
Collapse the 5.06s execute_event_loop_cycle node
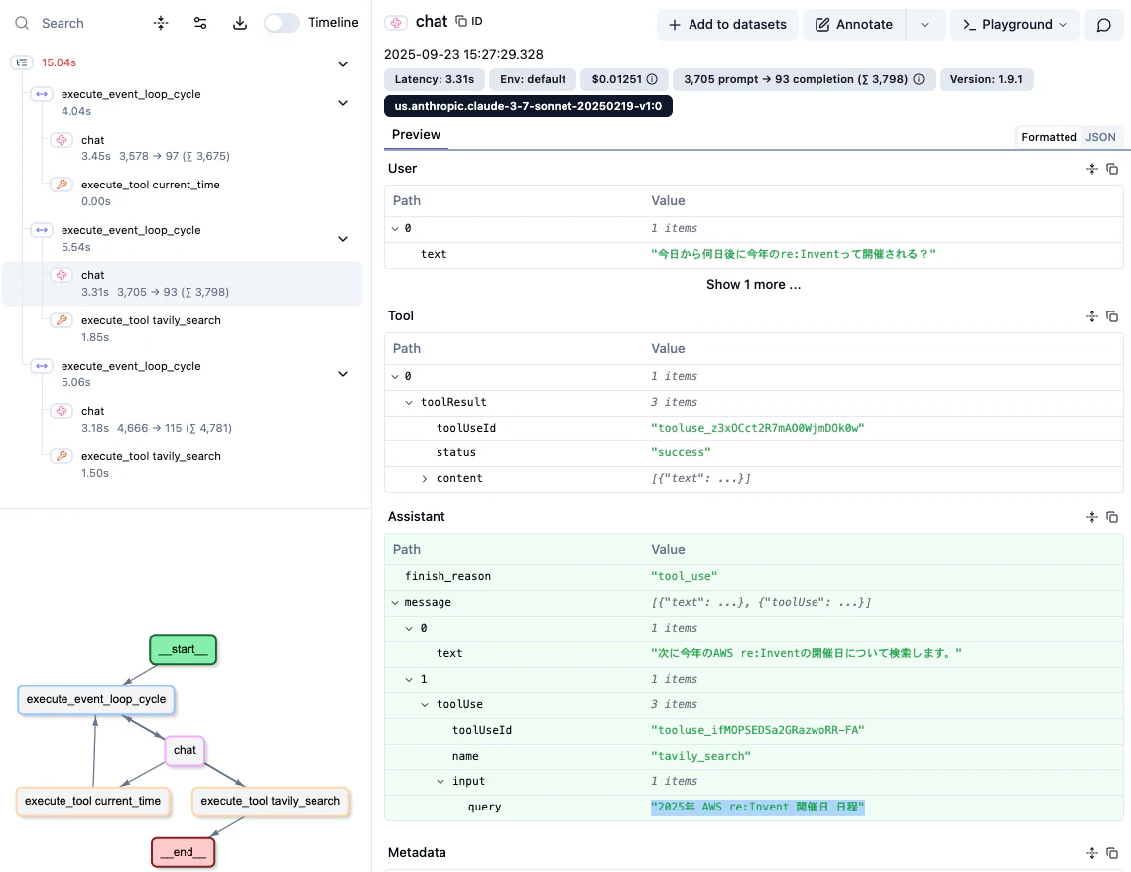coord(343,374)
